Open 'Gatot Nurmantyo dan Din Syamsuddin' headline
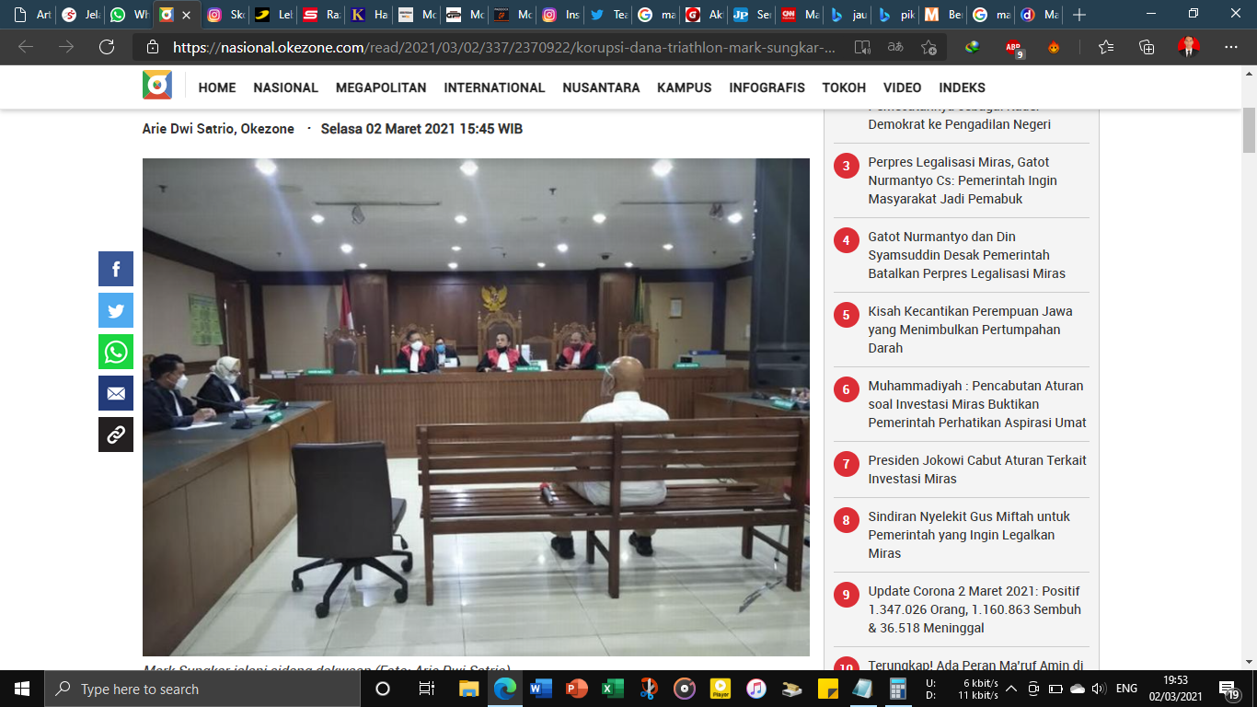The width and height of the screenshot is (1257, 707). pyautogui.click(x=966, y=255)
